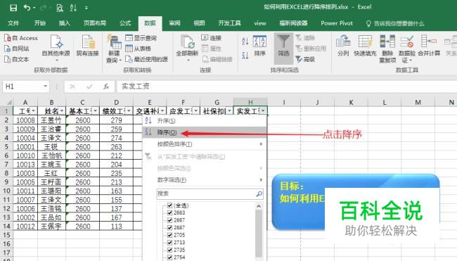Open the 文件 tab
The height and width of the screenshot is (261, 457).
(x=13, y=23)
